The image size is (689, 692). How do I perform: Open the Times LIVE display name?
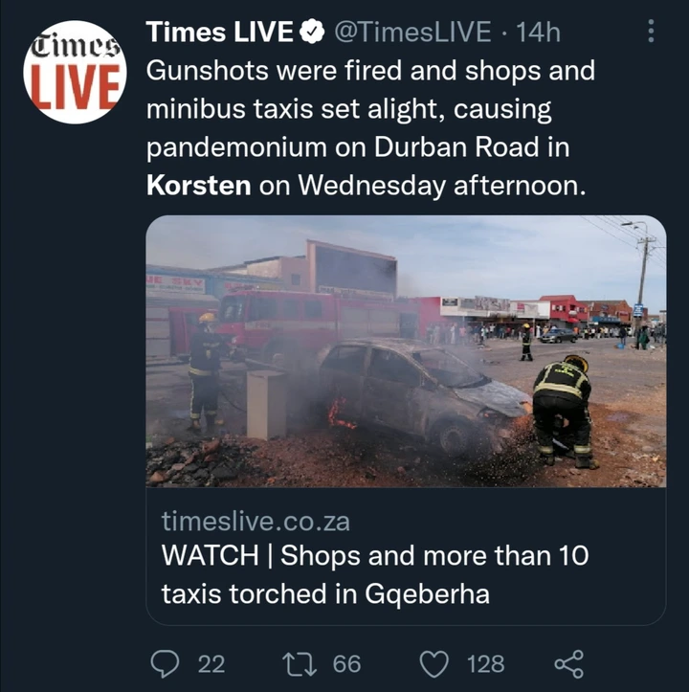pos(220,32)
